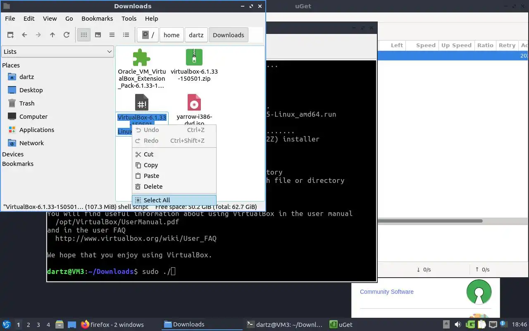Open the Tools menu
Screen dimensions: 529x331
click(129, 19)
